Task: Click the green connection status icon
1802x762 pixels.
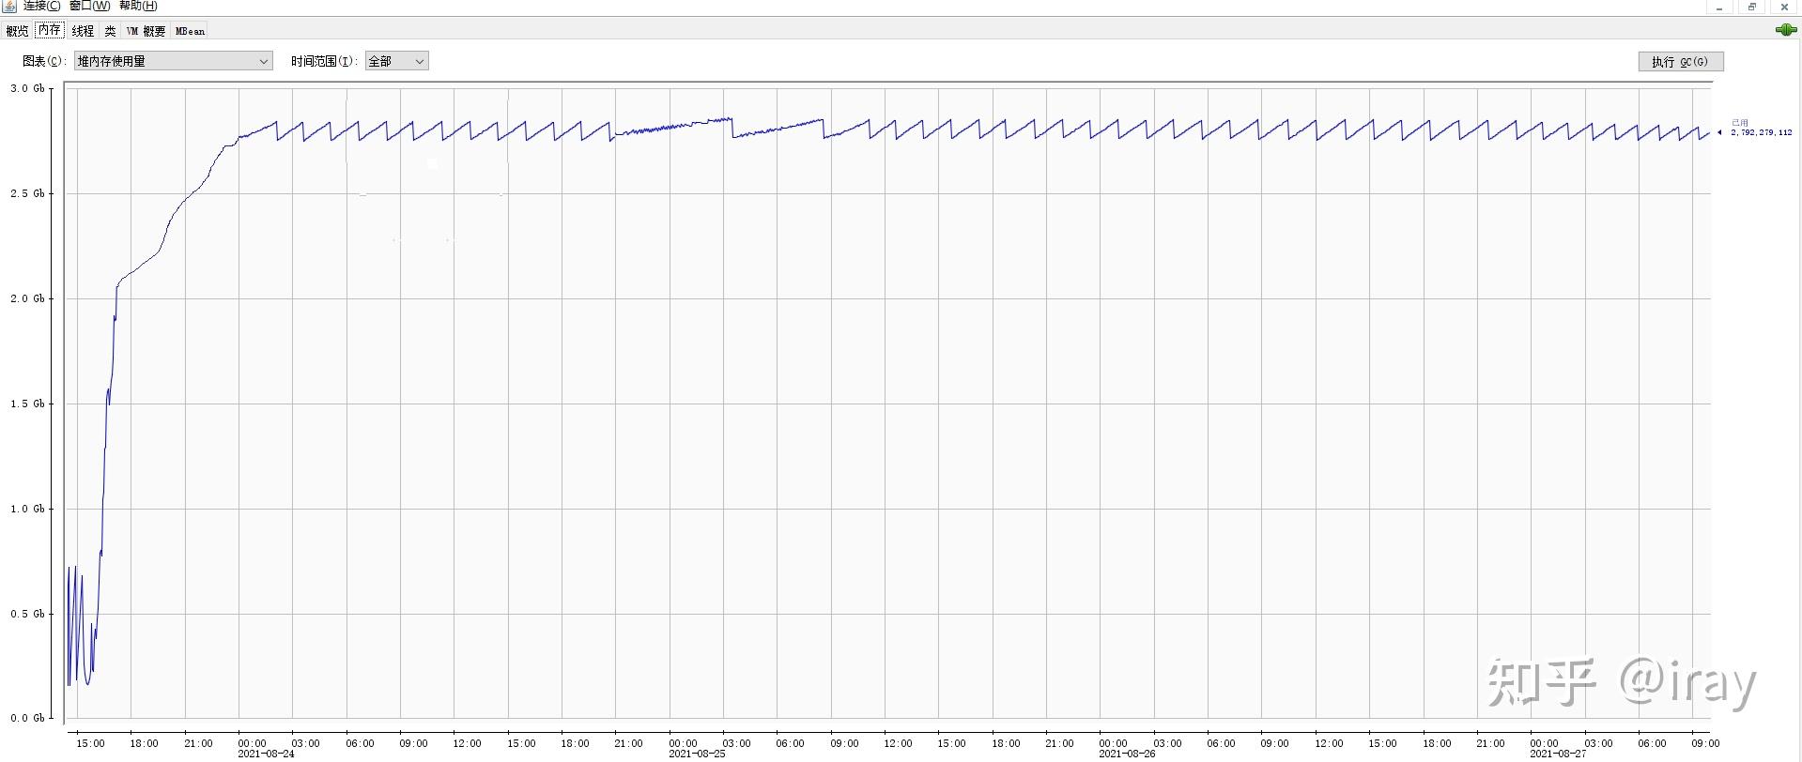Action: (x=1786, y=30)
